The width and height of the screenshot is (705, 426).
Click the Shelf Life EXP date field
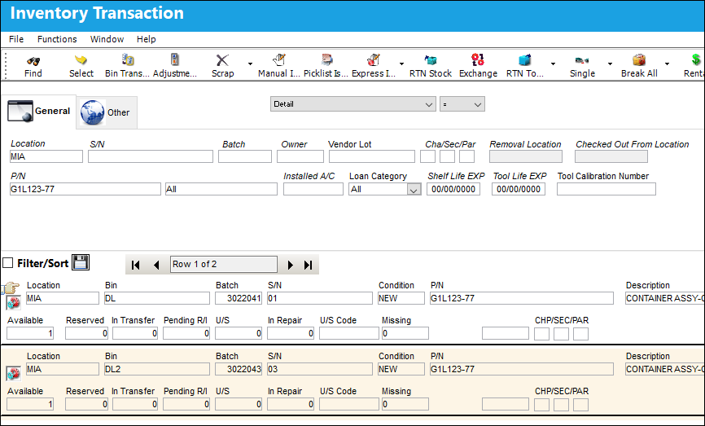coord(453,189)
